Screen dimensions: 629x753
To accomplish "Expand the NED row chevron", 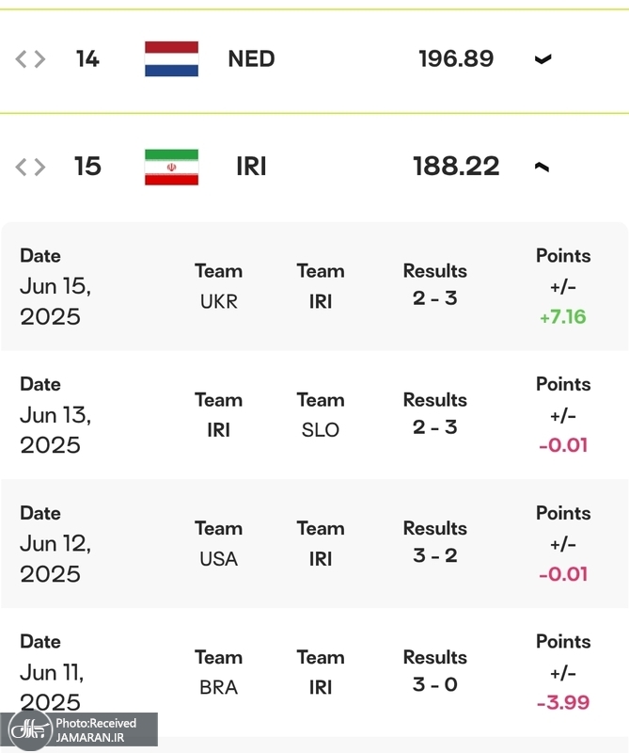I will coord(542,59).
